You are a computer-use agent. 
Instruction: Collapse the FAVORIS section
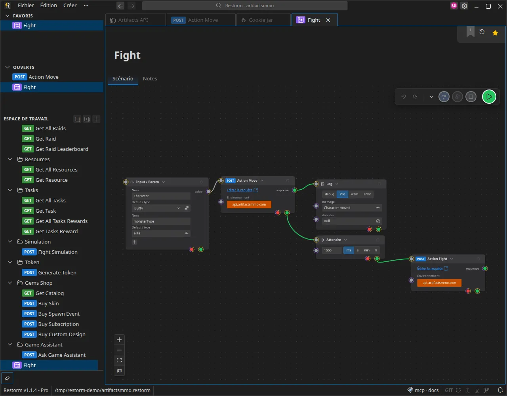tap(8, 16)
